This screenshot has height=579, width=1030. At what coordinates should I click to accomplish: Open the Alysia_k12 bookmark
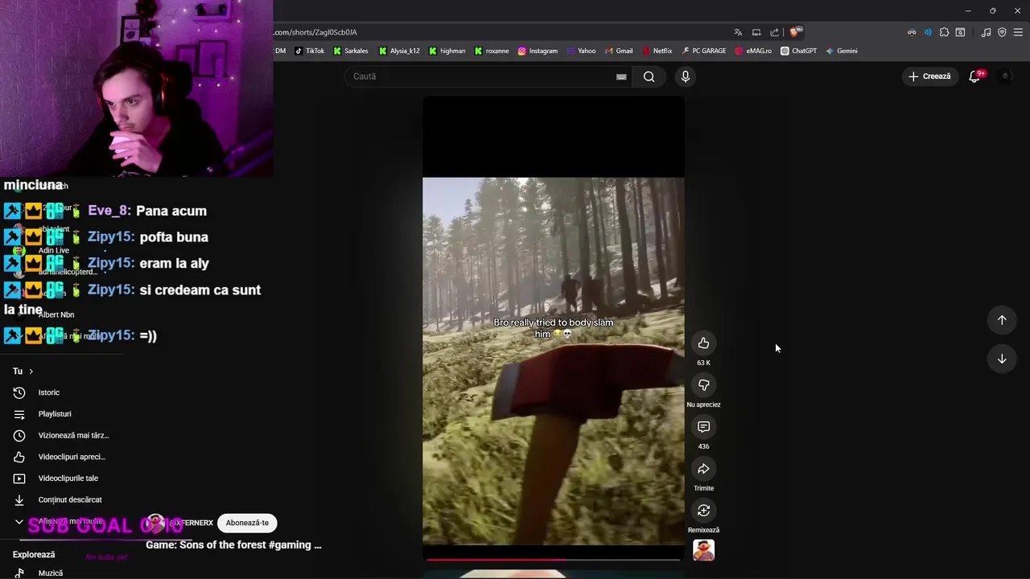tap(399, 51)
